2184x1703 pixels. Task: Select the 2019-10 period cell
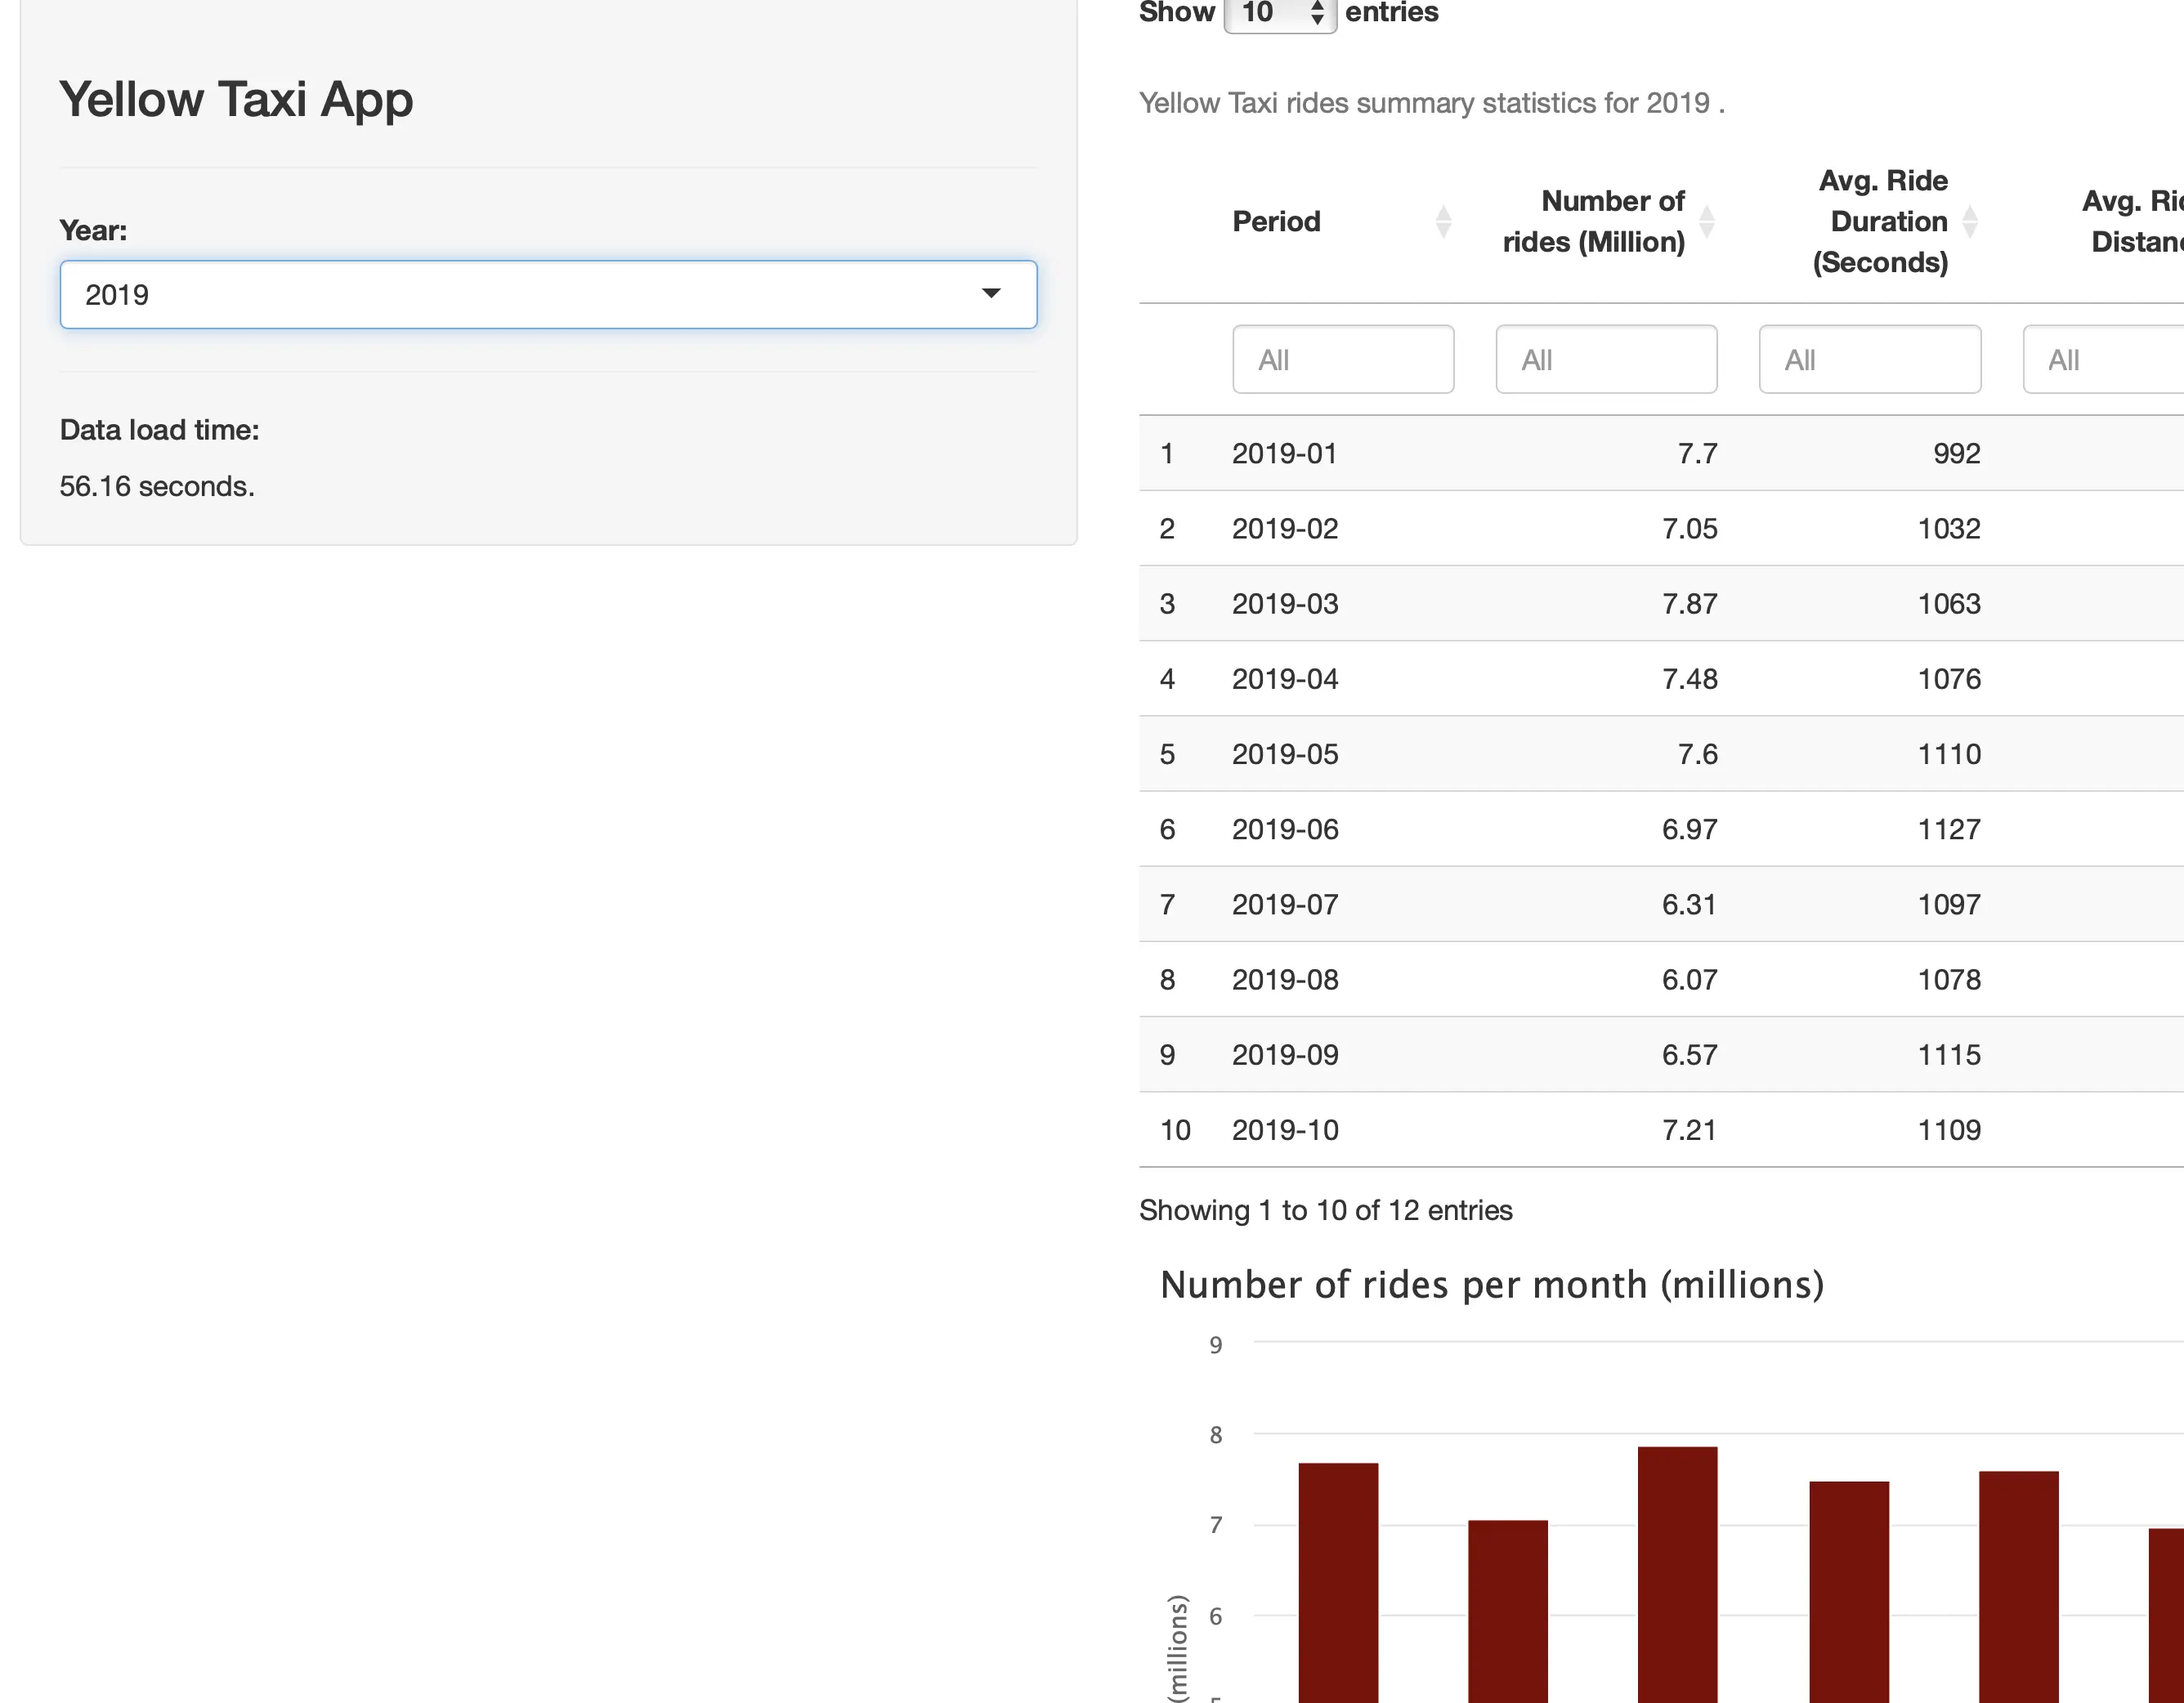pyautogui.click(x=1285, y=1130)
